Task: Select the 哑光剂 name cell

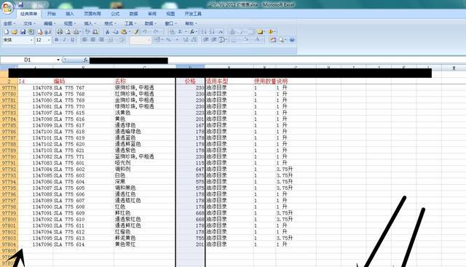Action: pyautogui.click(x=144, y=163)
